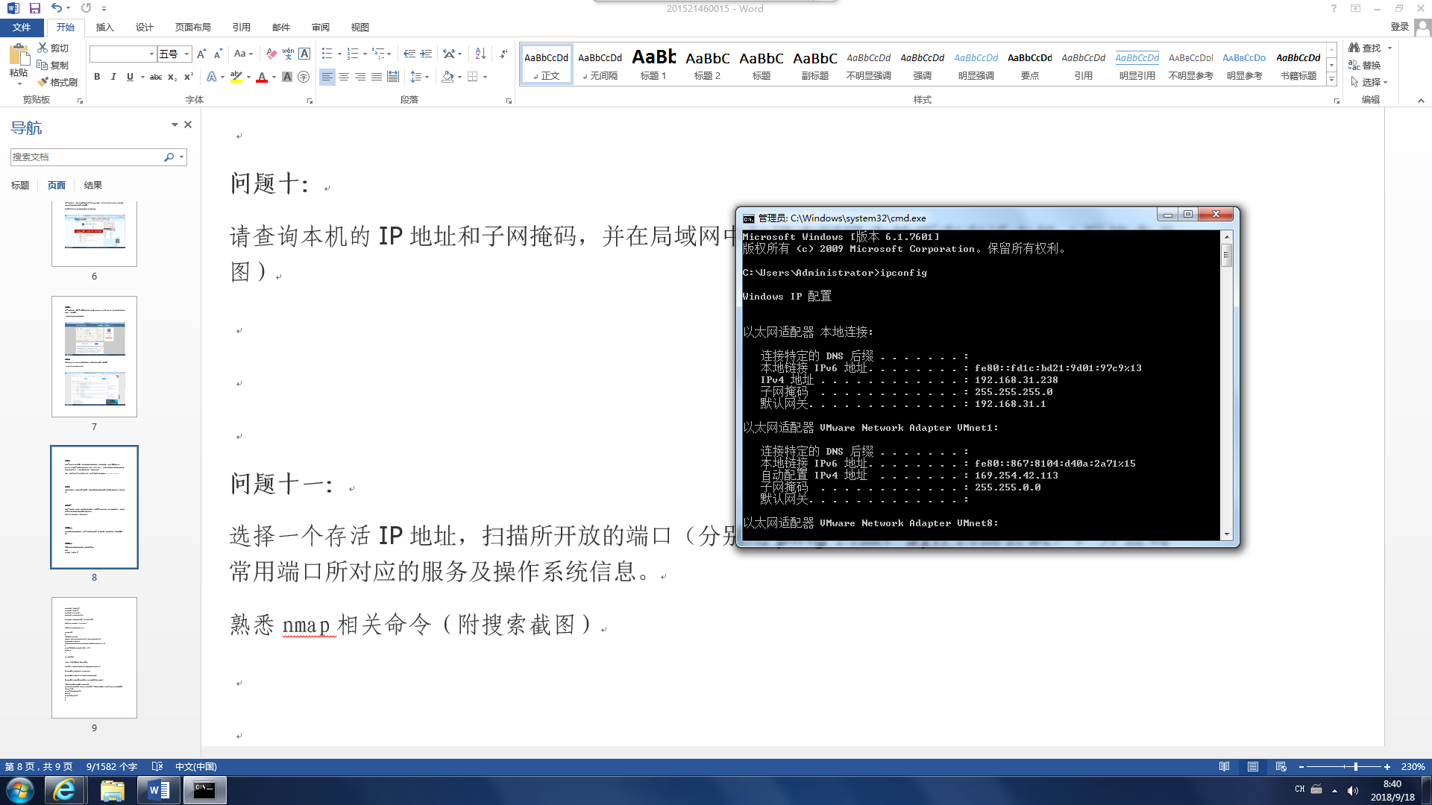The image size is (1432, 805).
Task: Open the font size dropdown showing 五号
Action: click(186, 54)
